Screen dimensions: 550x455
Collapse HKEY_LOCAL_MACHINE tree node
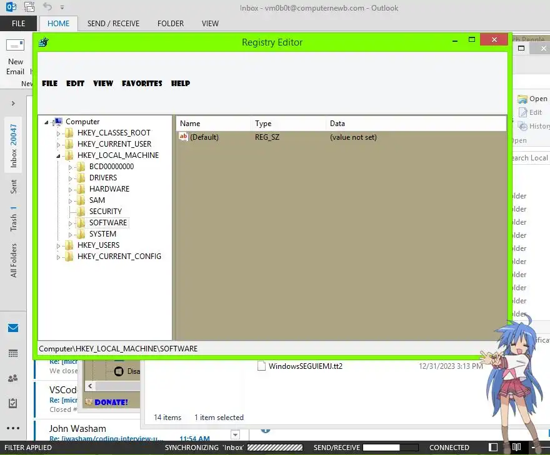click(x=58, y=156)
